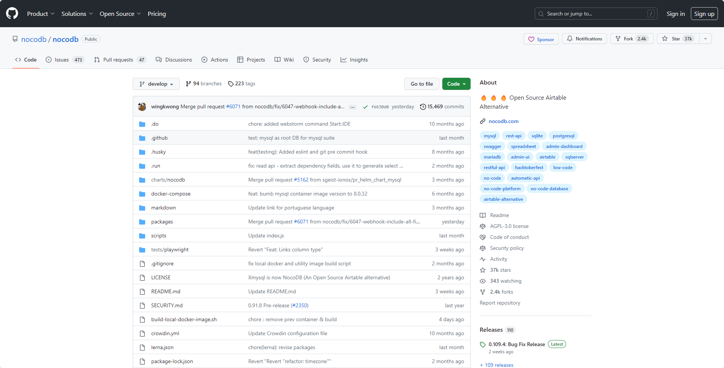Click the README.md file icon
This screenshot has width=724, height=368.
click(142, 292)
